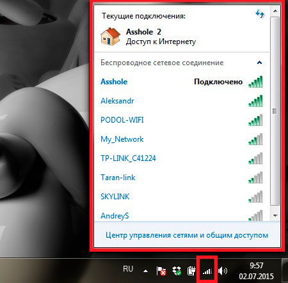The width and height of the screenshot is (288, 283).
Task: Select the SKYLINK network
Action: tap(182, 197)
